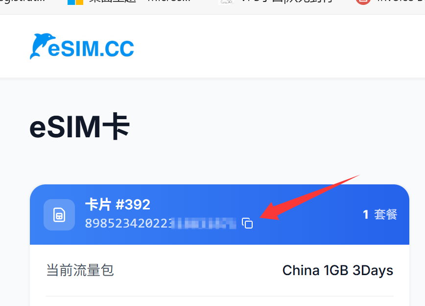
Task: Click the blue card header background
Action: [219, 214]
